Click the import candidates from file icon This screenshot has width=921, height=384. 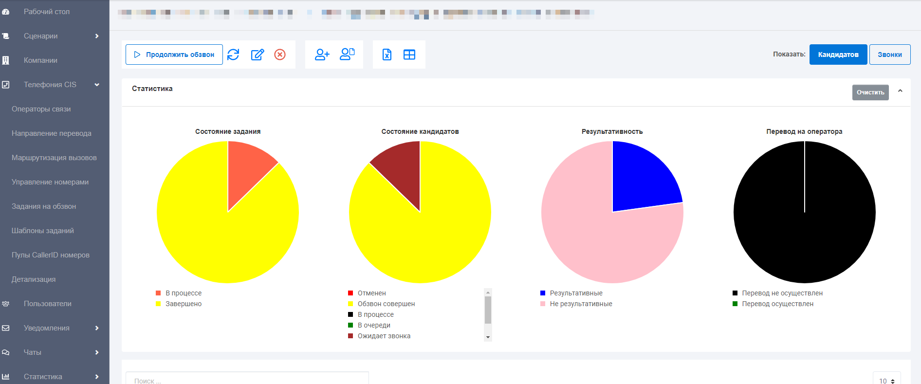347,55
